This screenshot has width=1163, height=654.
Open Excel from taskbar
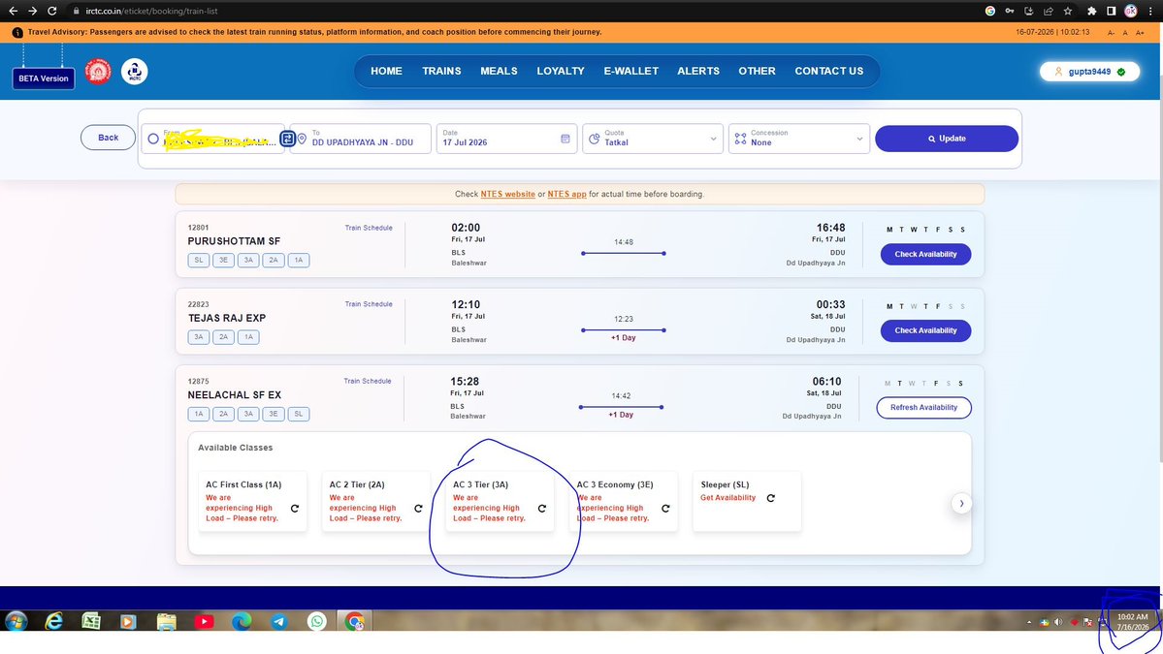point(91,621)
